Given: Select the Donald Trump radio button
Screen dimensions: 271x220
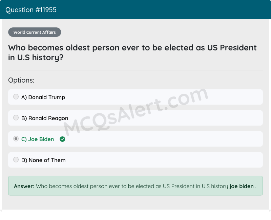Looking at the screenshot, I should pyautogui.click(x=16, y=96).
